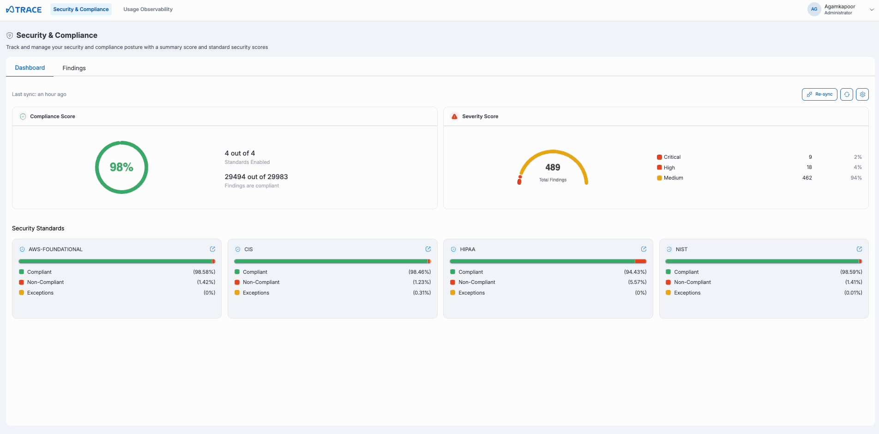This screenshot has height=434, width=879.
Task: Click the HIPAA compliance progress bar
Action: pos(548,261)
